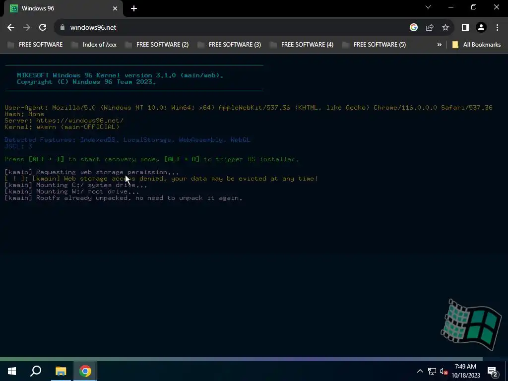The height and width of the screenshot is (381, 508).
Task: Click the User-Agent Mozilla/5.0 line
Action: (x=249, y=108)
